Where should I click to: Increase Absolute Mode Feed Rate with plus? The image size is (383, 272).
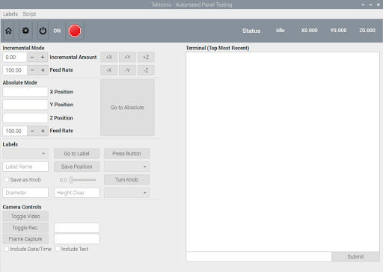[43, 131]
